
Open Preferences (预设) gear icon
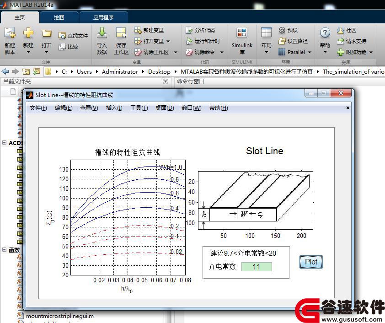click(x=282, y=30)
